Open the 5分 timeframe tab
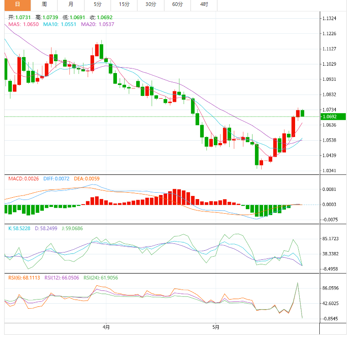Image resolution: width=349 pixels, height=337 pixels. pos(97,5)
